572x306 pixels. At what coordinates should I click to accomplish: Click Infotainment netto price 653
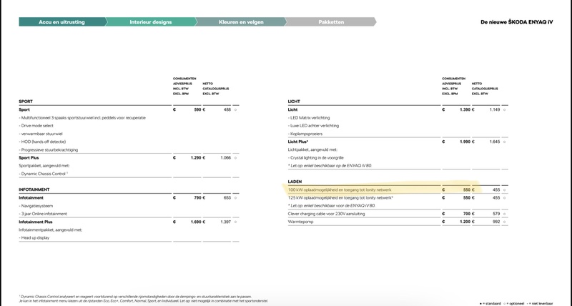click(227, 197)
